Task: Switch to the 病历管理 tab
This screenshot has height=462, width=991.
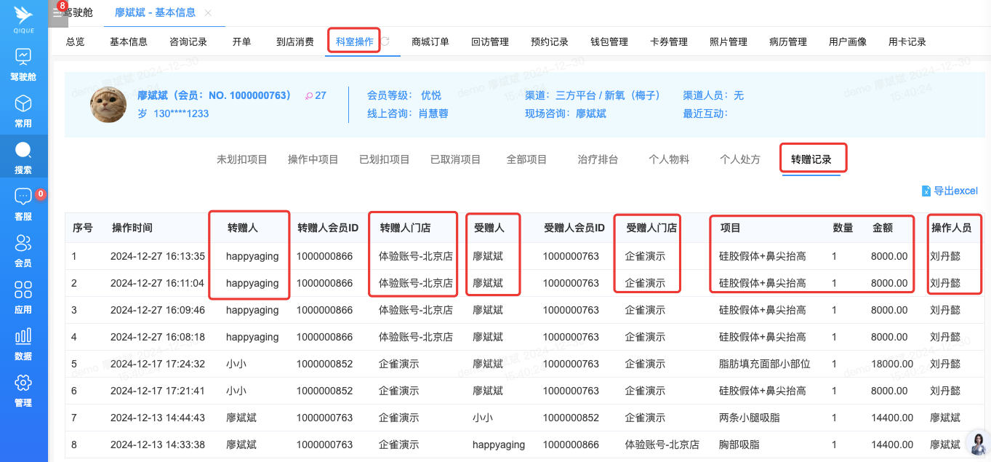Action: [x=788, y=41]
